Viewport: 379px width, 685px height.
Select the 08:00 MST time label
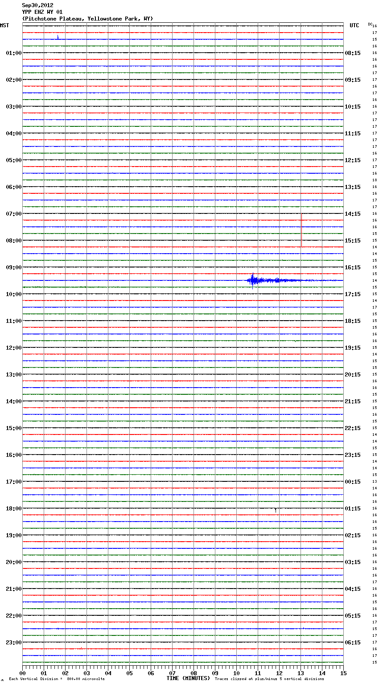14,241
